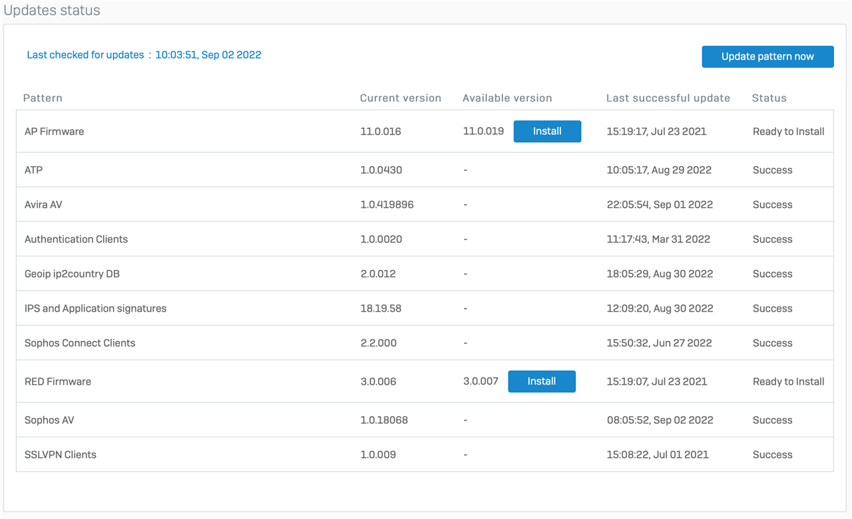Click the Status column header
Image resolution: width=852 pixels, height=519 pixels.
tap(769, 98)
